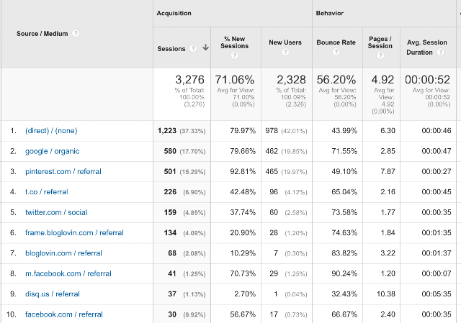461x323 pixels.
Task: Click the Behavior group header
Action: click(330, 13)
